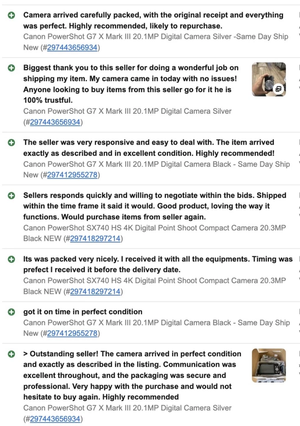Click the positive icon next to "got it on time"
This screenshot has height=426, width=300.
[x=12, y=312]
